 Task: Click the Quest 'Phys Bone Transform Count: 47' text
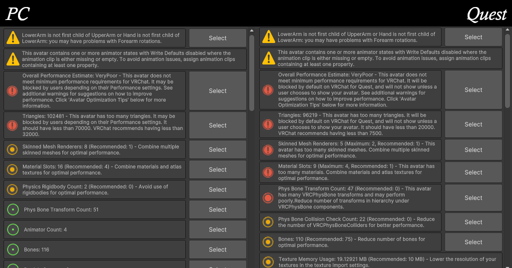(355, 197)
